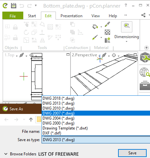Select the Edit ribbon tab

coord(48,16)
